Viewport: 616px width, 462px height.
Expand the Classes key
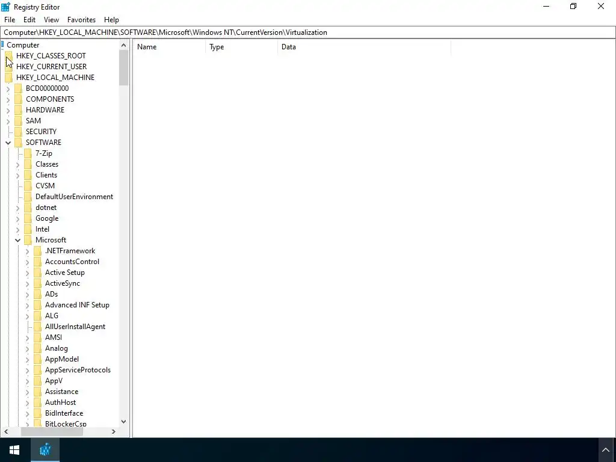click(17, 165)
